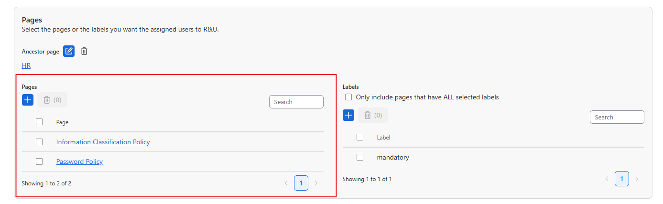Add a new page with plus button
Screen dimensions: 663x204
tap(28, 100)
